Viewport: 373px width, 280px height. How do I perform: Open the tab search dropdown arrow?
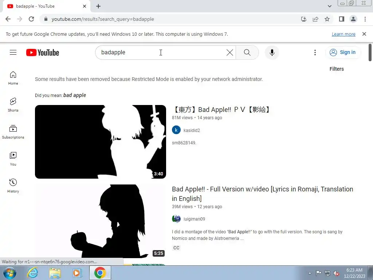coord(329,6)
